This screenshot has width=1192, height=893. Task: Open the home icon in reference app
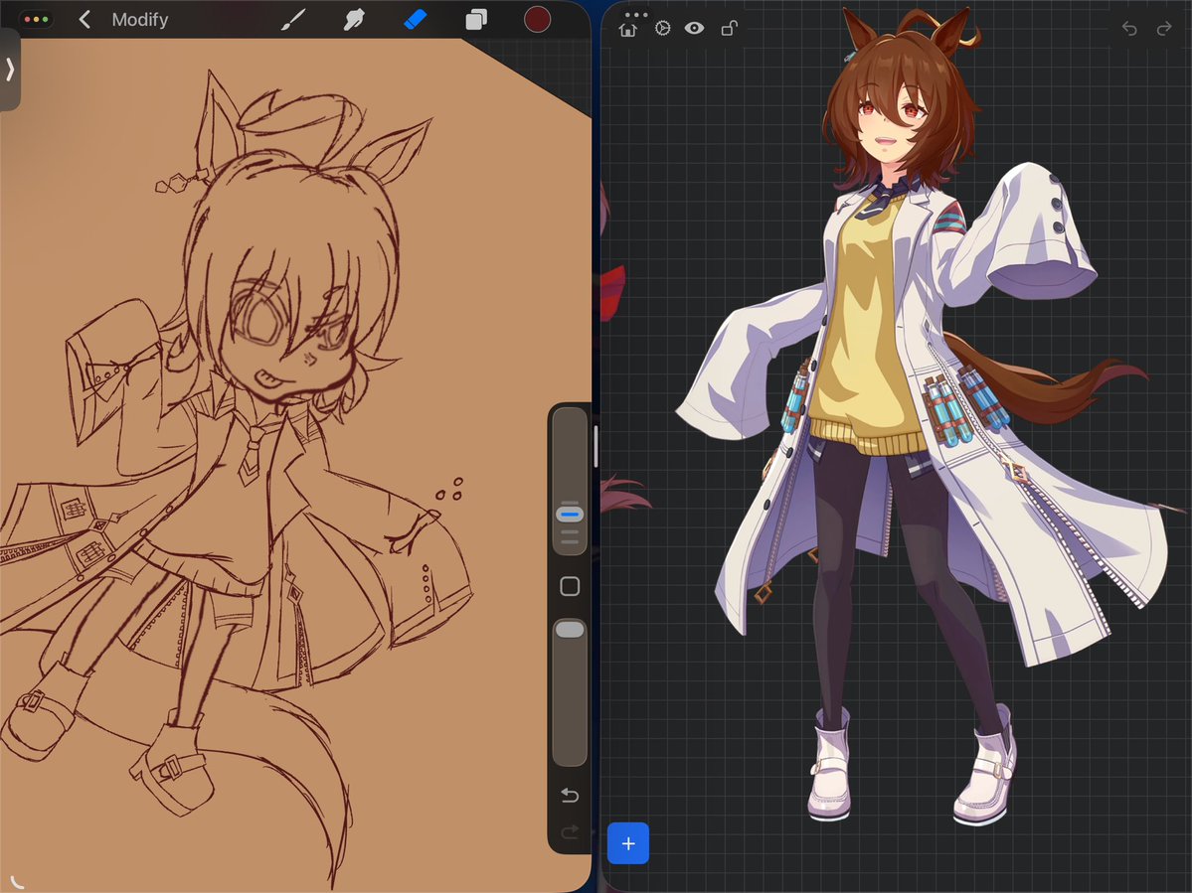[x=628, y=30]
